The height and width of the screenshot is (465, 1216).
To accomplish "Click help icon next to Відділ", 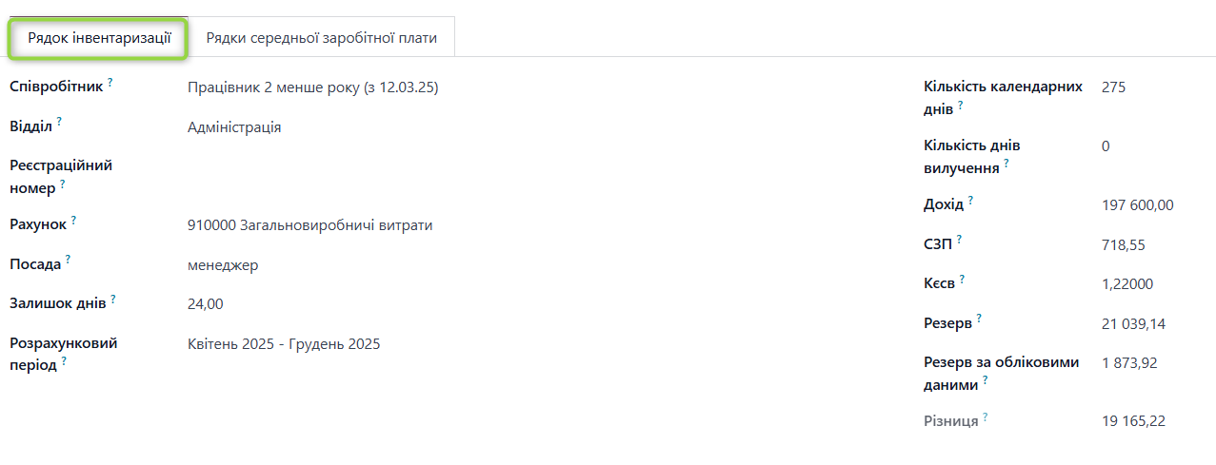I will (x=59, y=122).
